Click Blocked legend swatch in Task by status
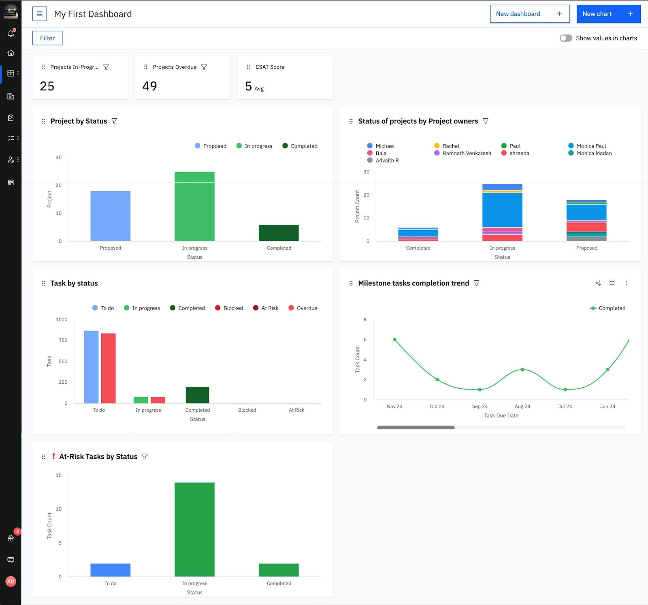This screenshot has height=605, width=648. pyautogui.click(x=218, y=308)
